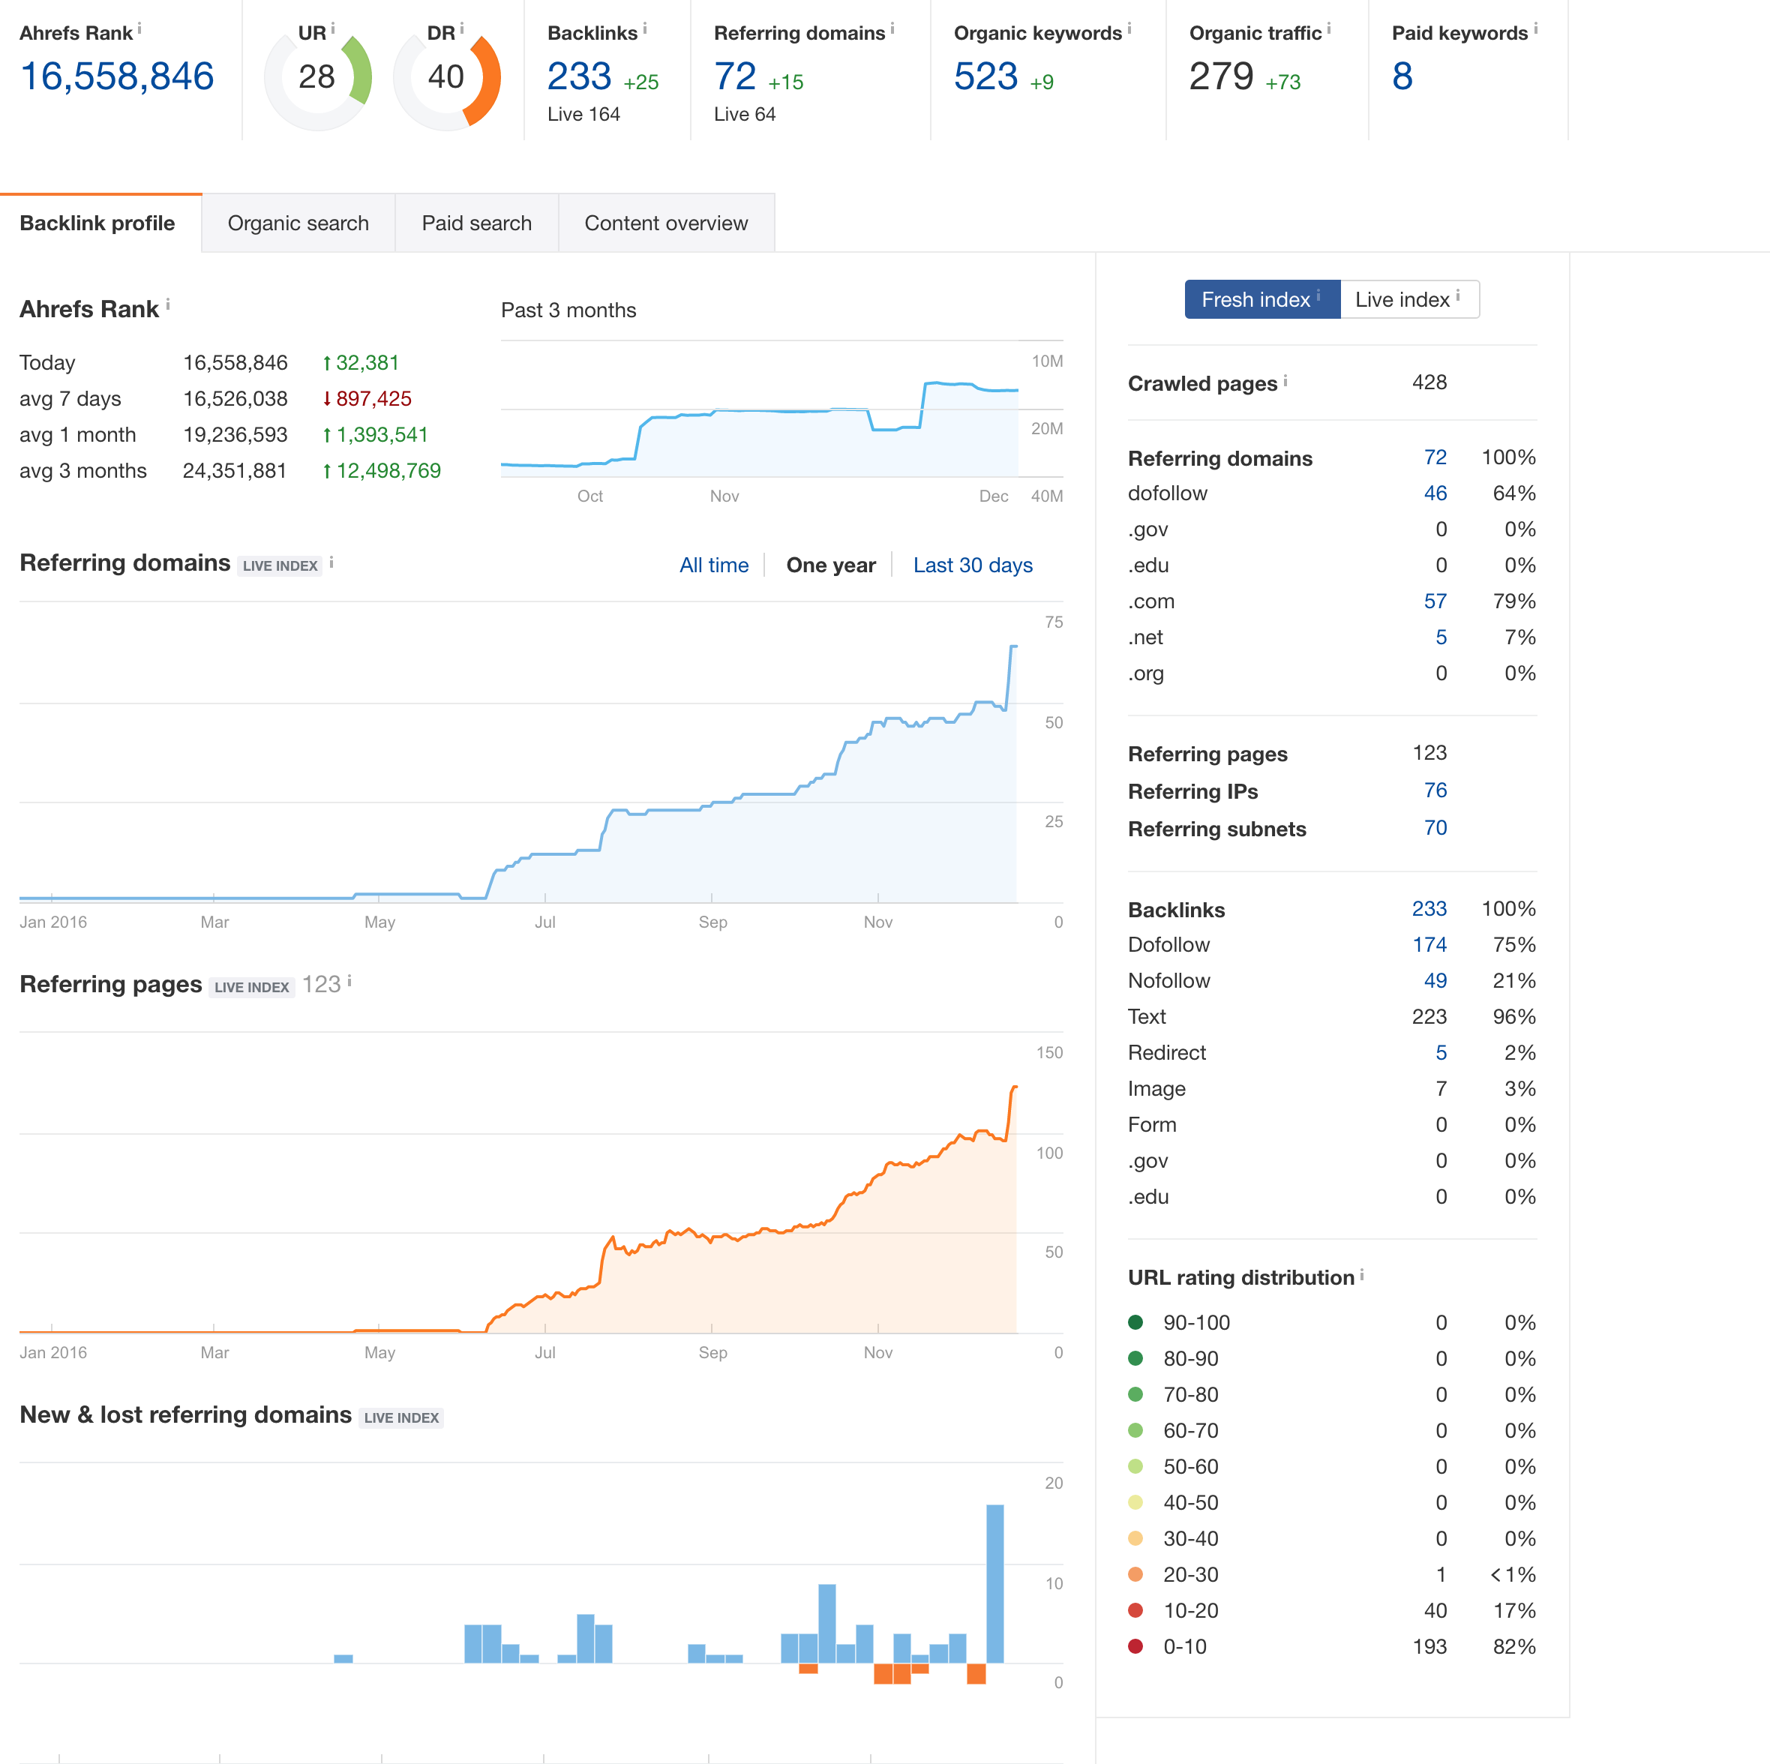Open the Content overview tab
The height and width of the screenshot is (1764, 1770).
pyautogui.click(x=666, y=223)
